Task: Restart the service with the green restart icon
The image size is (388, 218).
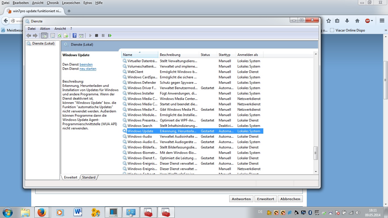Action: coord(110,35)
